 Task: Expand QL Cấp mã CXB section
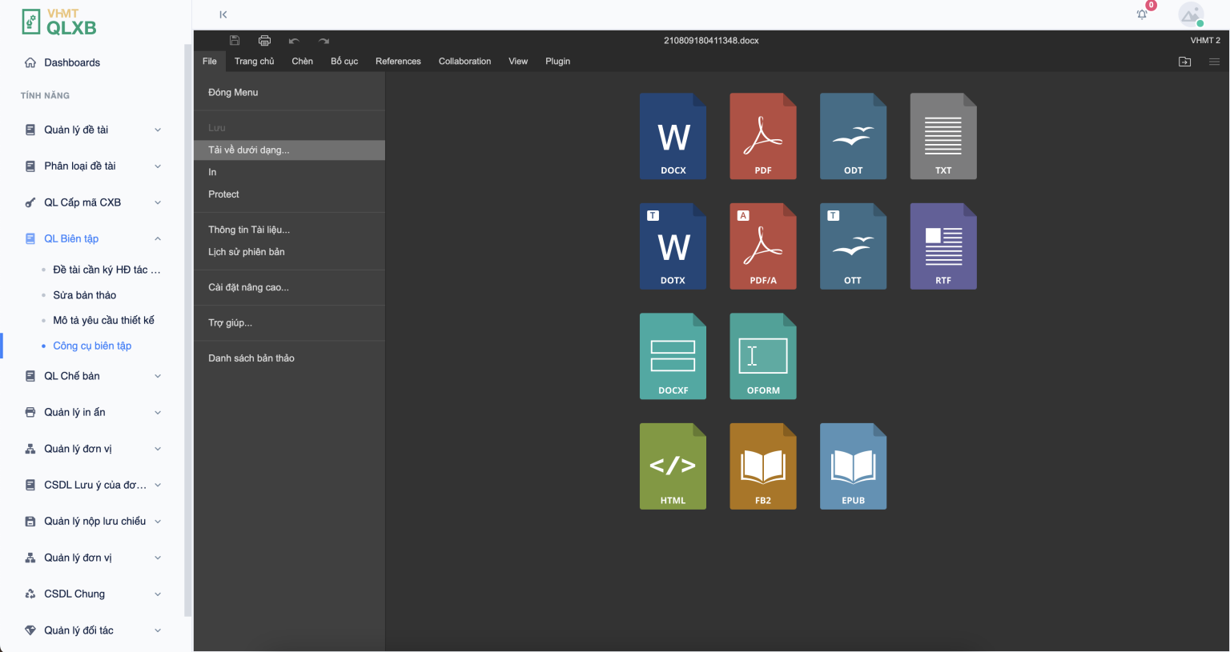[93, 202]
